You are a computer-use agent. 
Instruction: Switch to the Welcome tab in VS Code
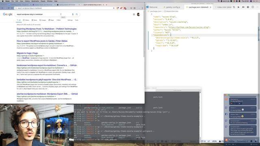(154, 7)
